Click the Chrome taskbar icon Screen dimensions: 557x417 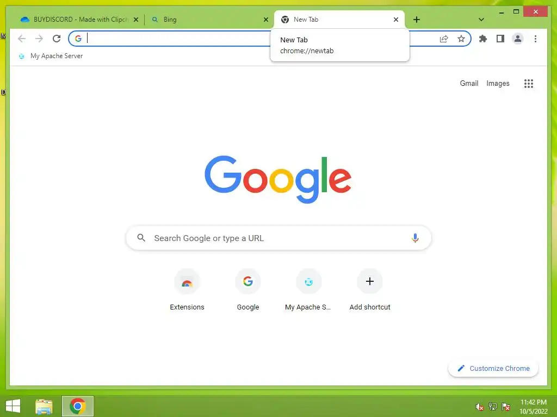[x=78, y=406]
